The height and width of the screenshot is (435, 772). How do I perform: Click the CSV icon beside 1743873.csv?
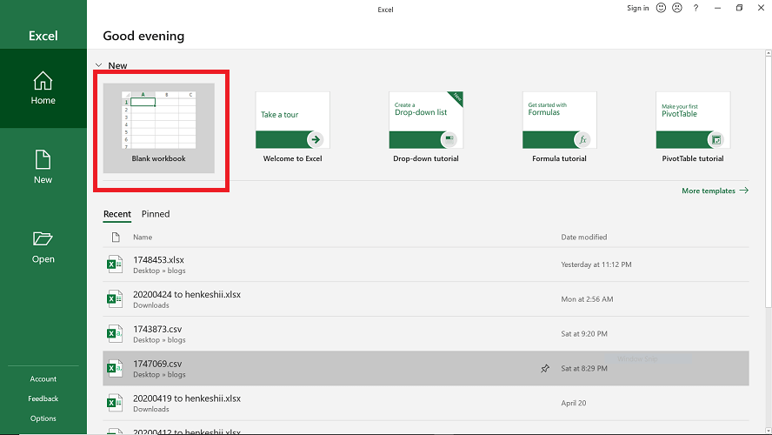(x=115, y=333)
